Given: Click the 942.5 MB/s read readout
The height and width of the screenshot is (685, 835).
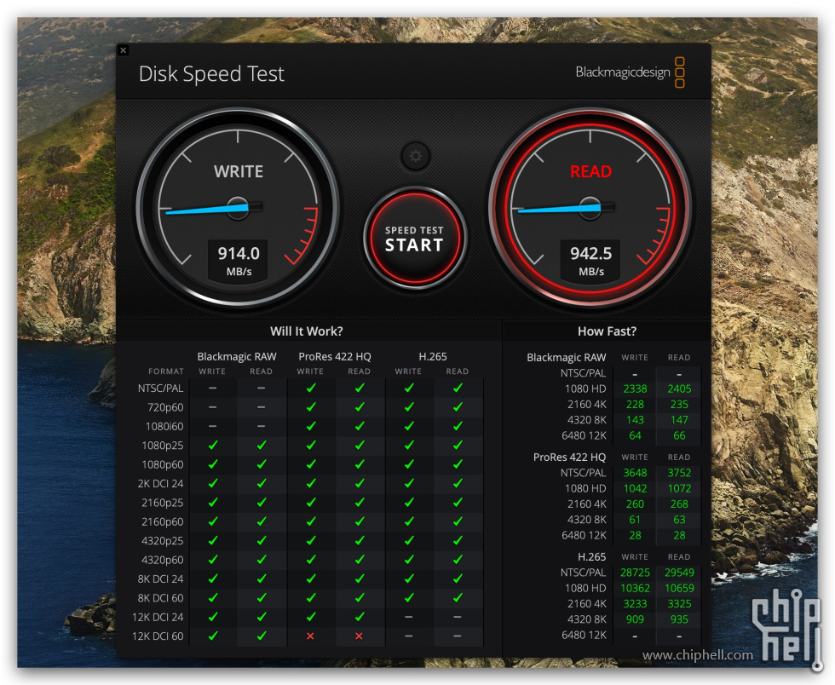Looking at the screenshot, I should coord(590,261).
